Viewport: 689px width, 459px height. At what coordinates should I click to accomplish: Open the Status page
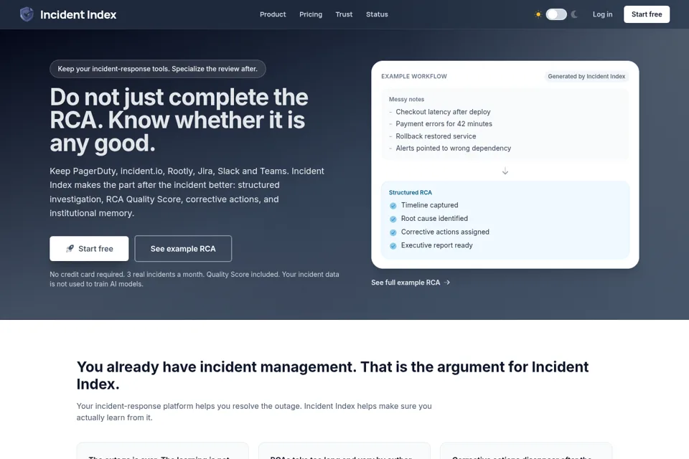pos(377,14)
